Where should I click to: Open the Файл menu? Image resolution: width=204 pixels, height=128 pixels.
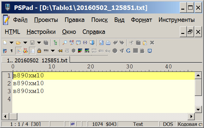[x=20, y=20]
